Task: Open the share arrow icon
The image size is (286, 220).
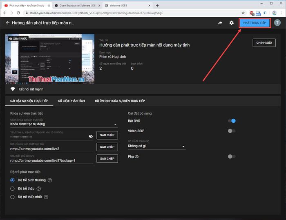Action: pyautogui.click(x=220, y=23)
